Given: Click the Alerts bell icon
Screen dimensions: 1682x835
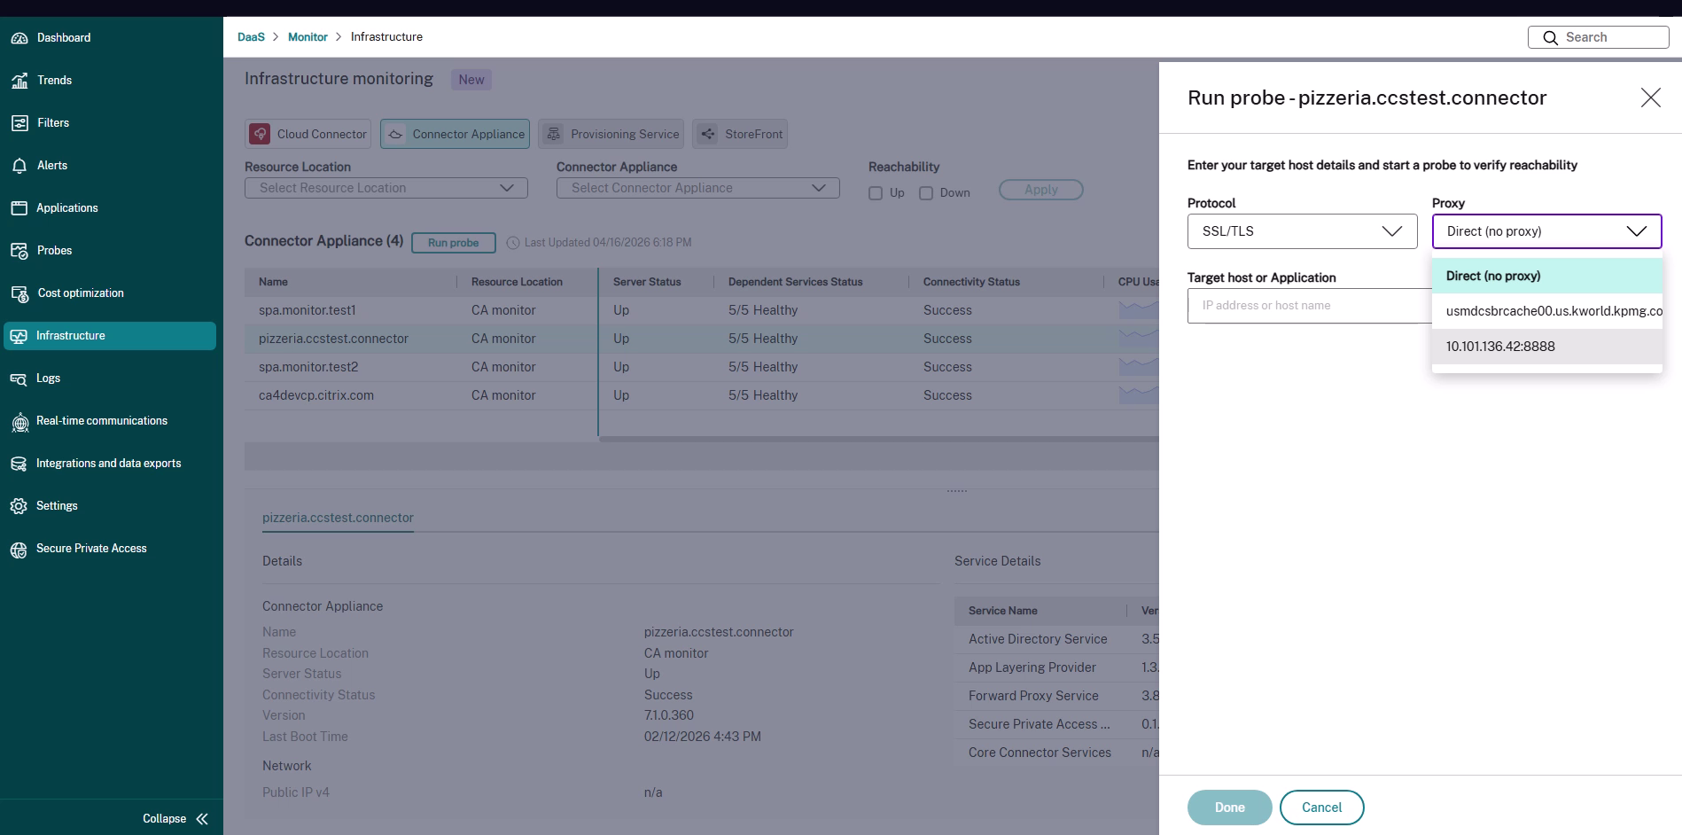Looking at the screenshot, I should tap(19, 166).
